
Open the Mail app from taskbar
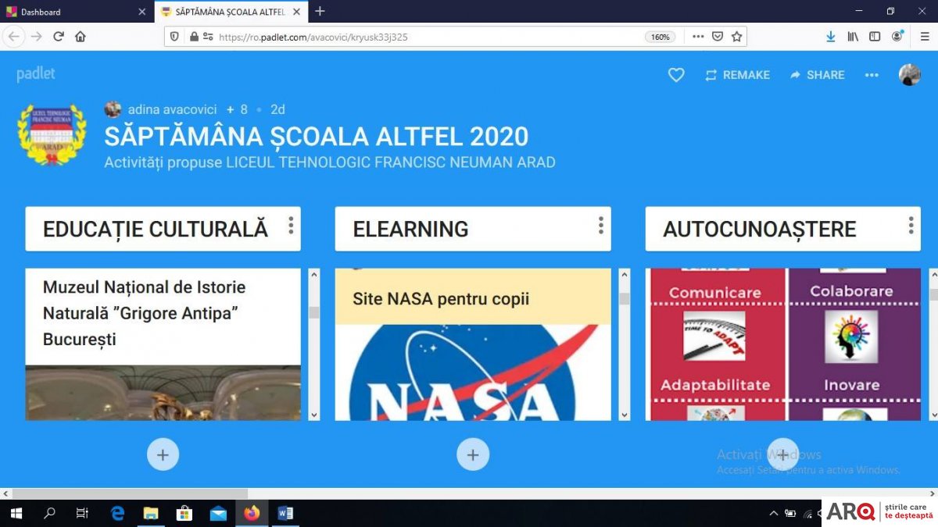[218, 513]
